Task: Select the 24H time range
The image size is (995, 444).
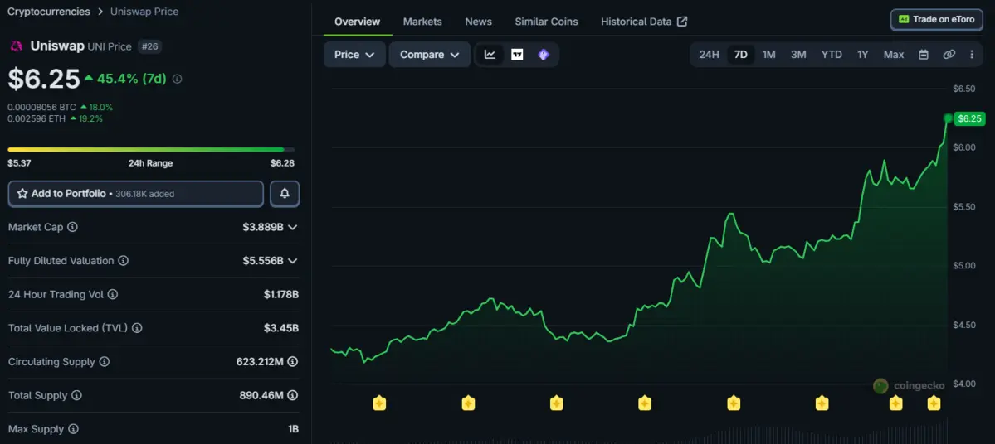Action: point(709,55)
